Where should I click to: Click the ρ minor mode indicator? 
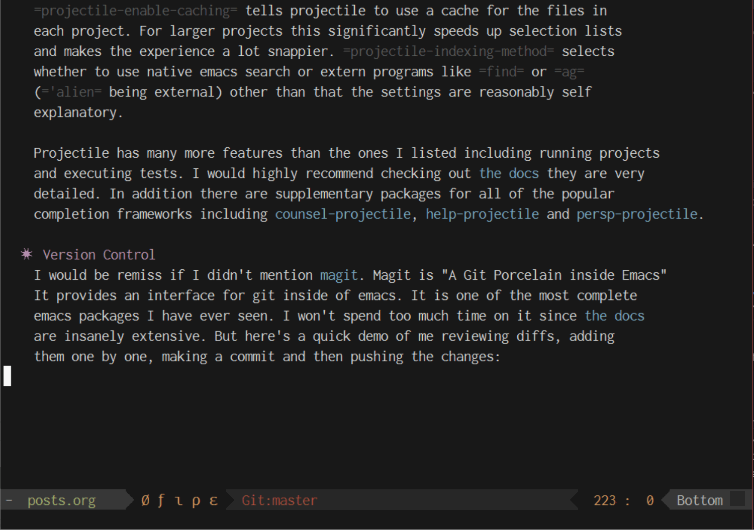coord(196,500)
